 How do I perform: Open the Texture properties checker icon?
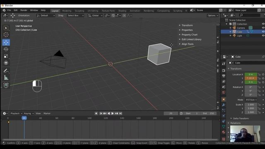pos(224,139)
